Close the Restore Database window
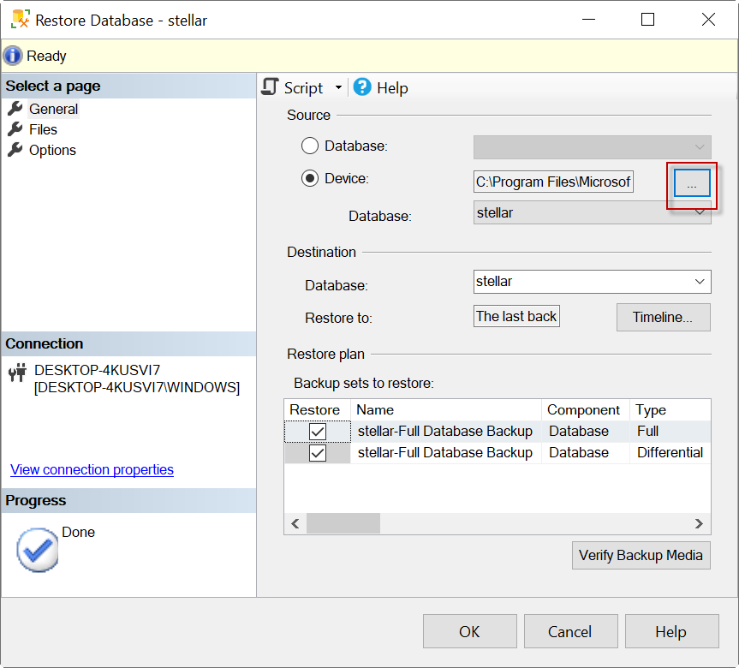739x668 pixels. tap(708, 20)
